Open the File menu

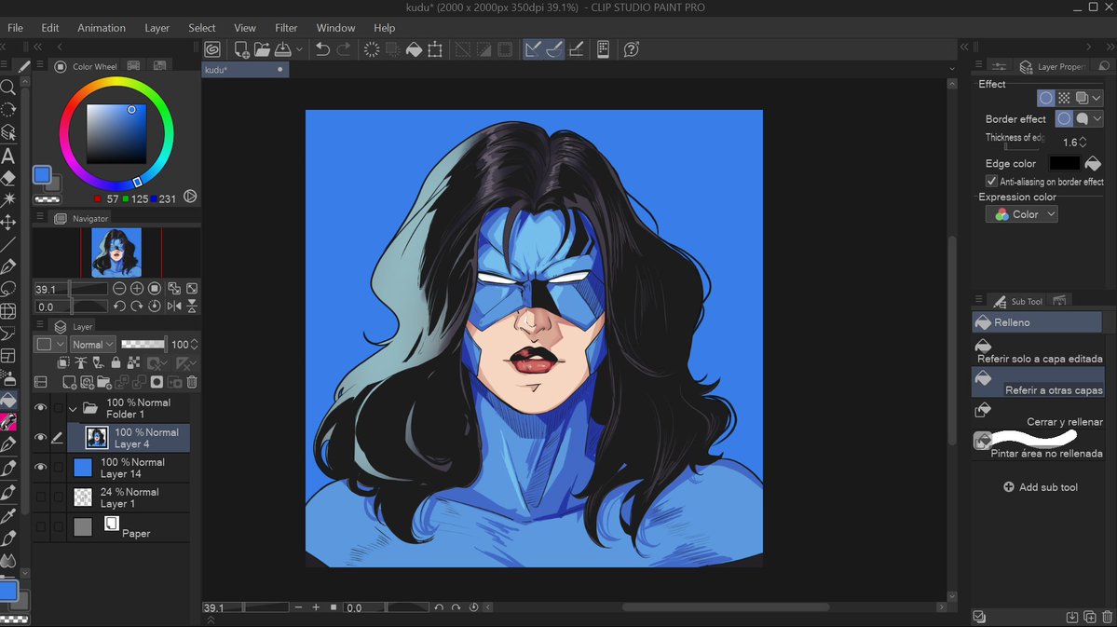coord(15,28)
